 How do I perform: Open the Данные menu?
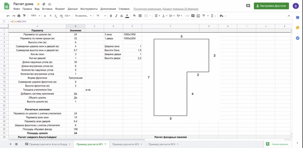tap(72, 9)
